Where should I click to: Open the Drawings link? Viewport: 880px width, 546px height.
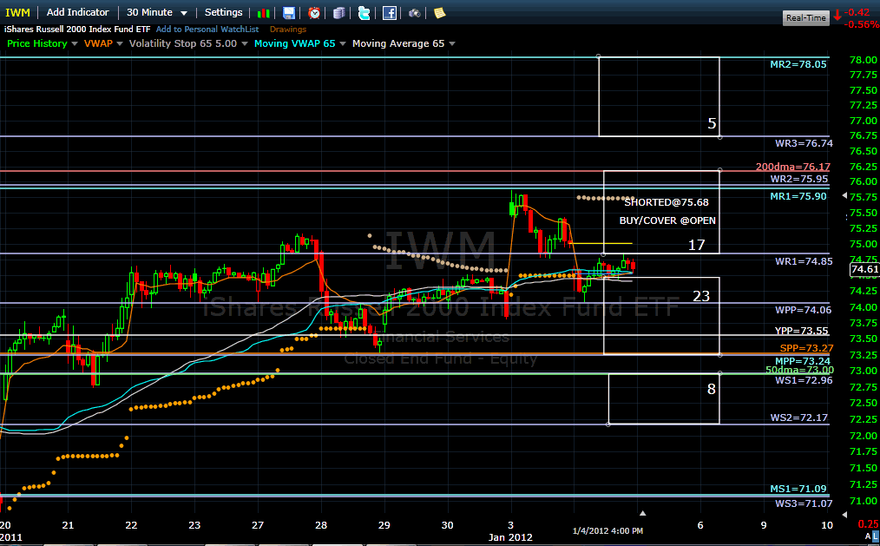click(288, 30)
